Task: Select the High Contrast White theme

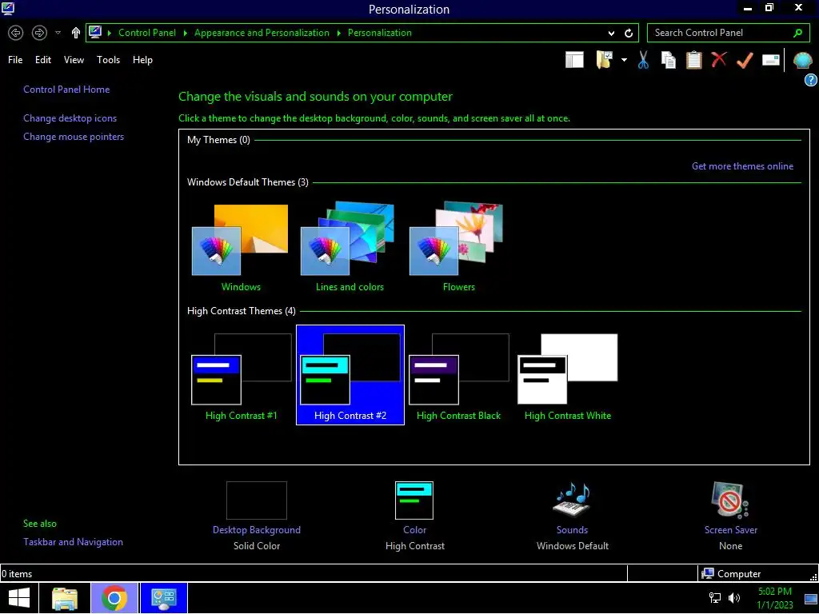Action: tap(568, 376)
